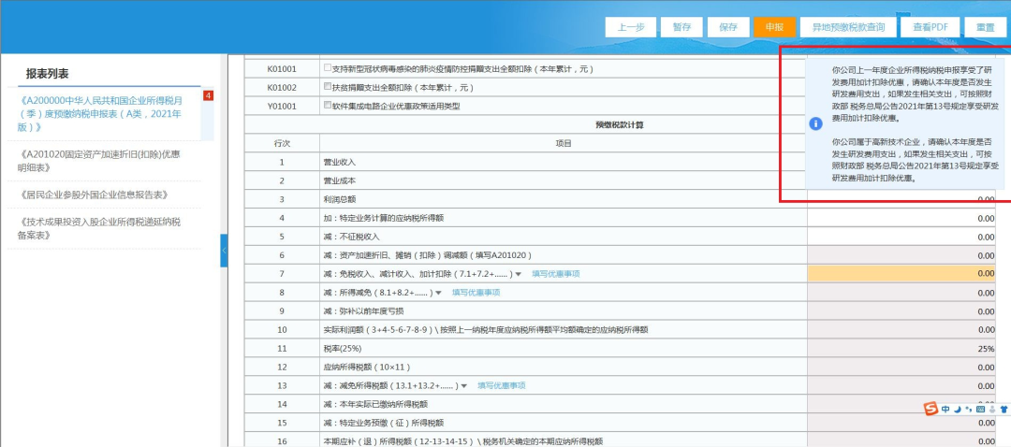The height and width of the screenshot is (447, 1011).
Task: Click the 异地预缴税款查询 button
Action: [848, 28]
